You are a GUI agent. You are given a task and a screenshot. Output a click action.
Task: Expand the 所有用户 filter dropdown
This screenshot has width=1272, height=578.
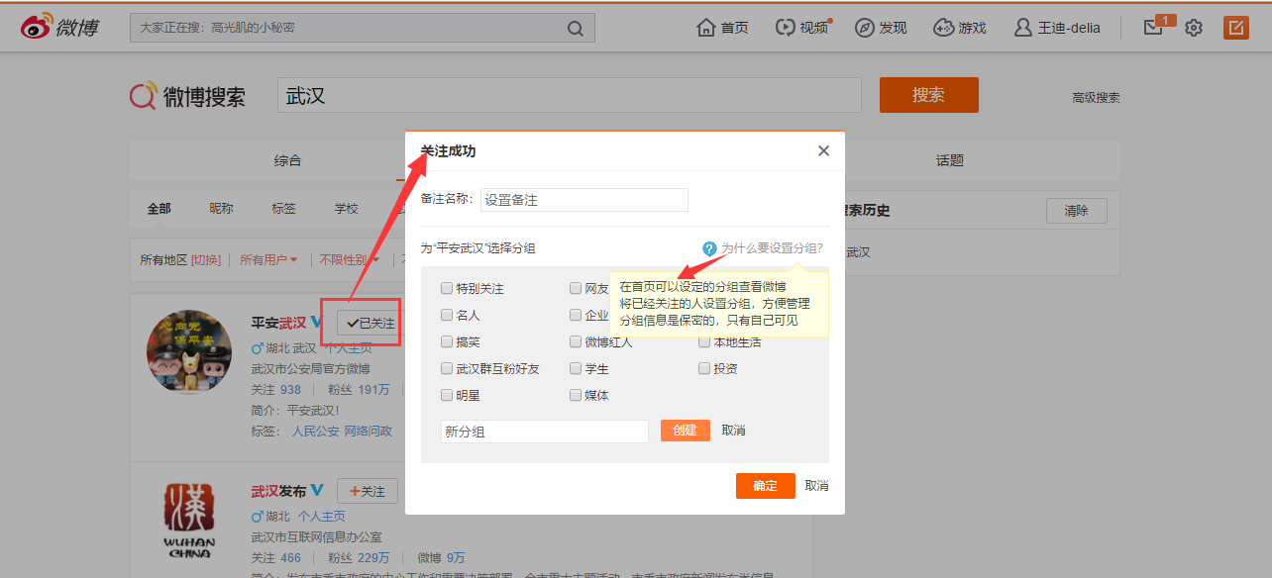click(268, 260)
